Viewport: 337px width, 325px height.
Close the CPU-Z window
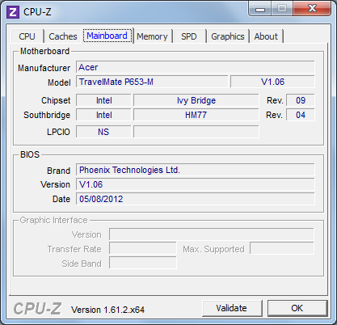312,9
